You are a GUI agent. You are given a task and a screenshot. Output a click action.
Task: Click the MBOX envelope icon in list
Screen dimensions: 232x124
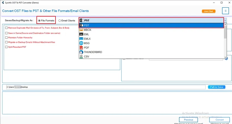click(81, 30)
